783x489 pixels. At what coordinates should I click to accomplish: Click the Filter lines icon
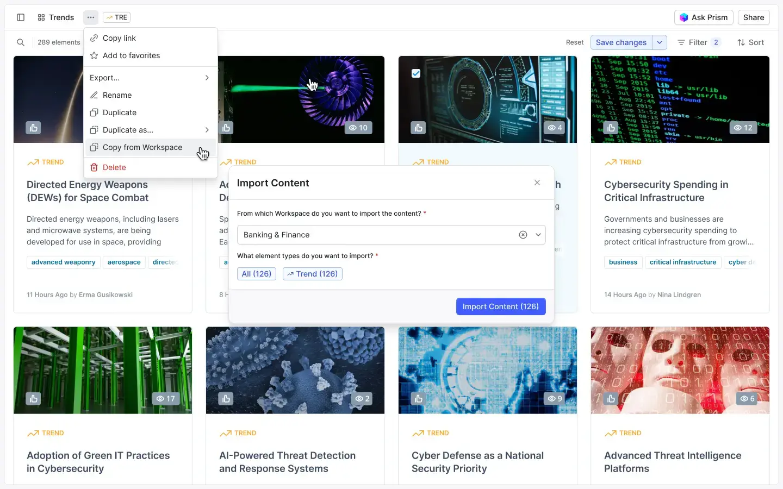tap(681, 42)
